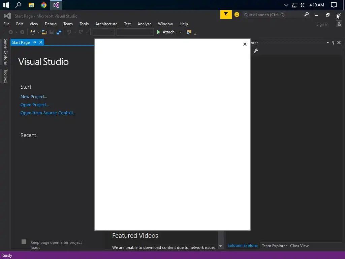Close the Start Page tab

coord(41,42)
